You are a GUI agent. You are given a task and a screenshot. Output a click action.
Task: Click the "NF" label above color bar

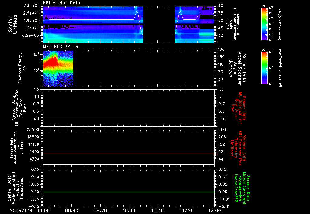coord(264,6)
